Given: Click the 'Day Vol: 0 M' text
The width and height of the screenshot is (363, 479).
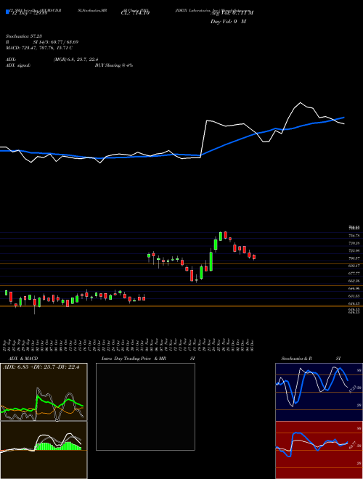Looking at the screenshot, I should [x=228, y=22].
